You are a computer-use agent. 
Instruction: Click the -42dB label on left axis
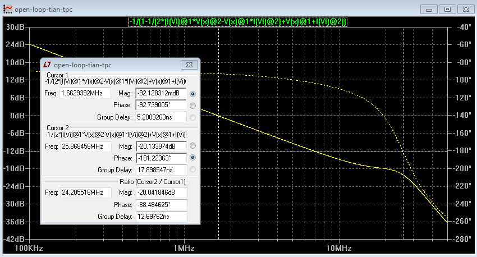13,240
